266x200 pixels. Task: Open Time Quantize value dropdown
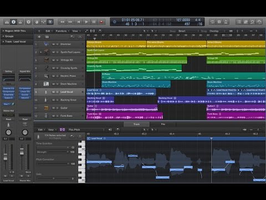[53, 147]
